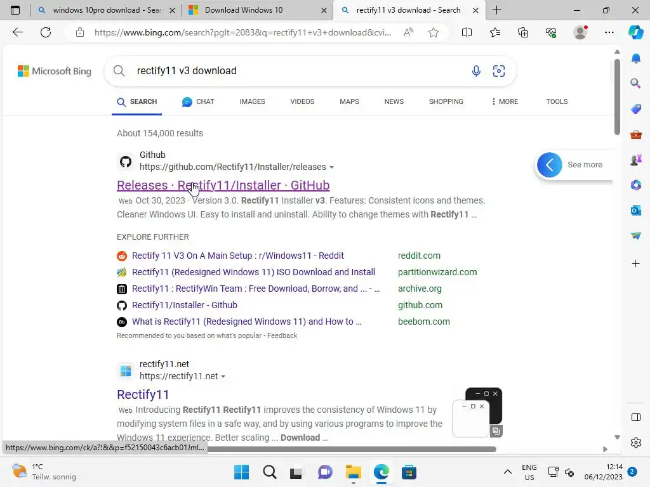This screenshot has height=487, width=650.
Task: Open Rectify 11 V3 Reddit link
Action: pos(237,256)
